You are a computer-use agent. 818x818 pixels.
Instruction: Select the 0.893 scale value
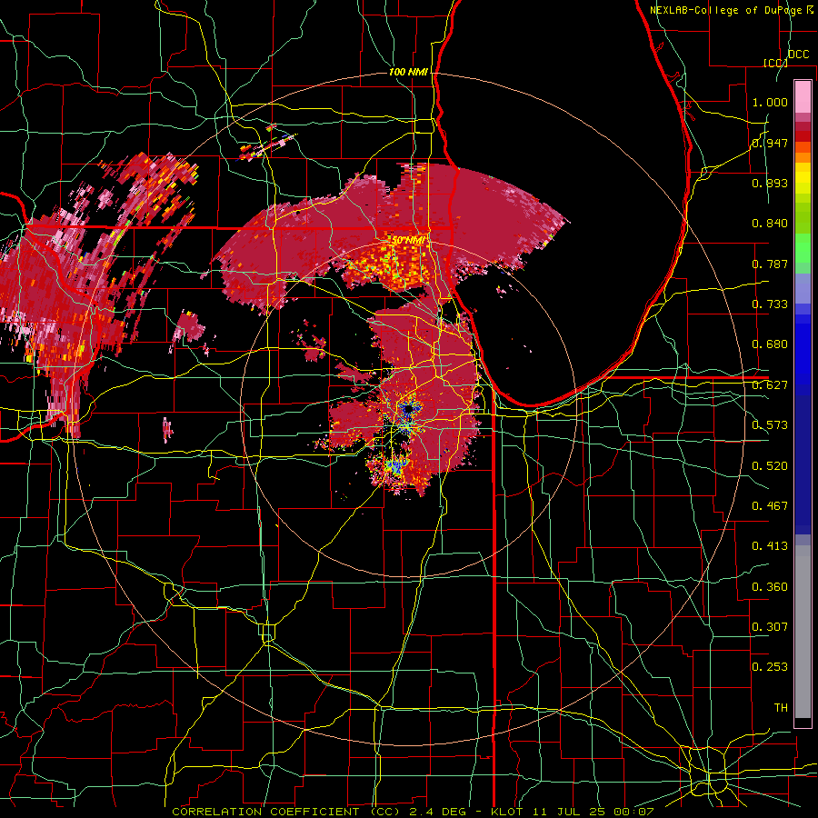point(770,183)
